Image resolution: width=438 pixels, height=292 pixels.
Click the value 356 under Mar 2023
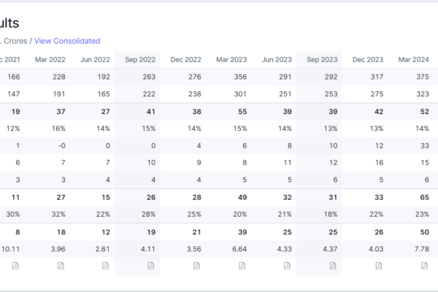[240, 77]
